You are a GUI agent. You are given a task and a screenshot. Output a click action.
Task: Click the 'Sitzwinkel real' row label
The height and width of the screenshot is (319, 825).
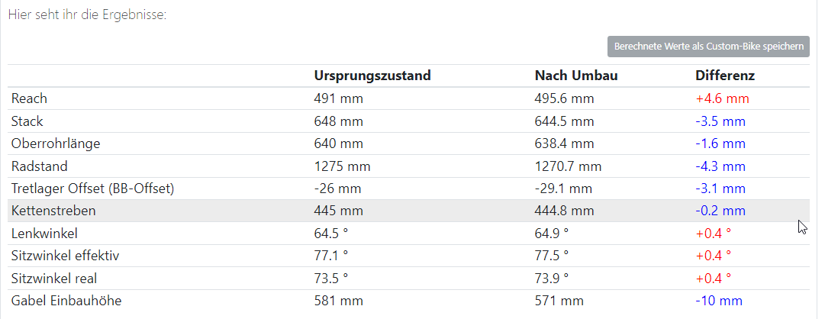coord(53,279)
